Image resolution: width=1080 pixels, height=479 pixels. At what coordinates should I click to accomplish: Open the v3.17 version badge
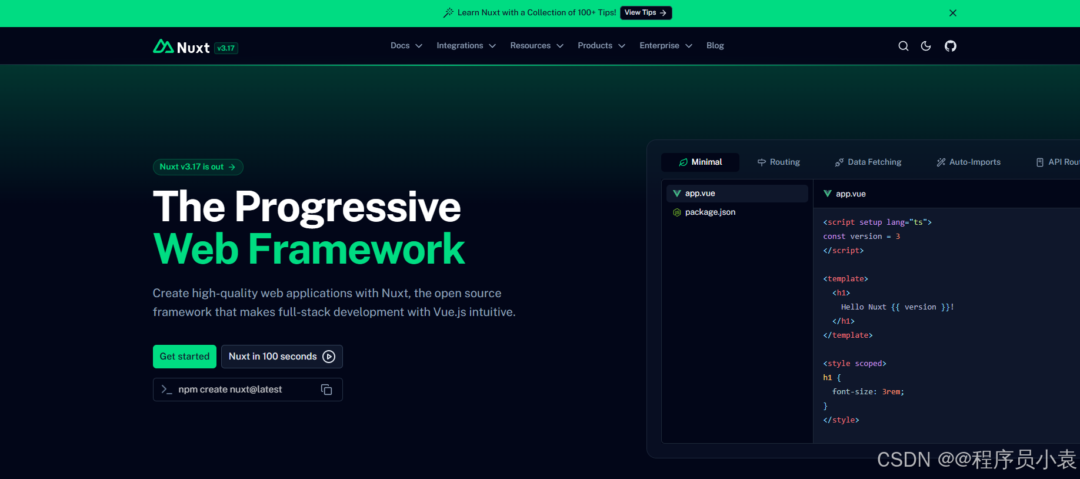click(x=226, y=48)
